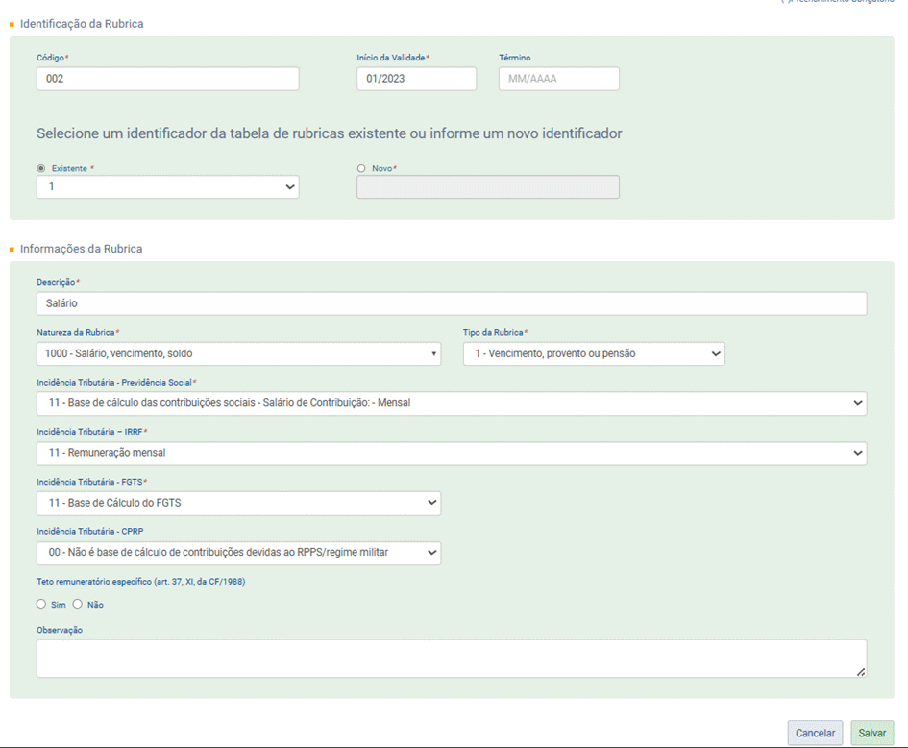908x748 pixels.
Task: Open the Incidência Tributária CPRP dropdown
Action: pos(238,552)
